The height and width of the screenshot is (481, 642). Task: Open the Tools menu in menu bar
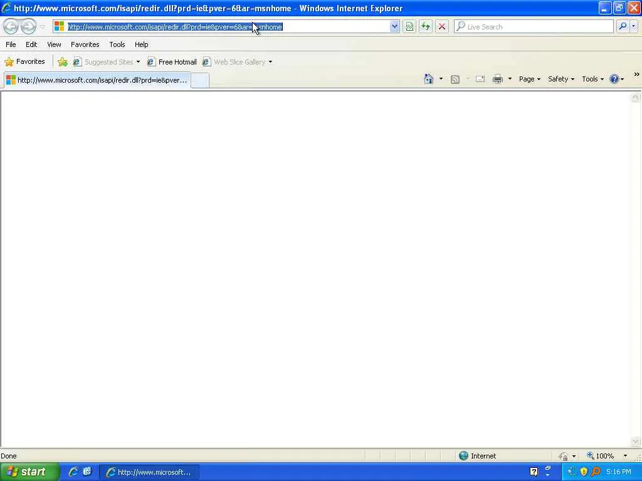(117, 44)
